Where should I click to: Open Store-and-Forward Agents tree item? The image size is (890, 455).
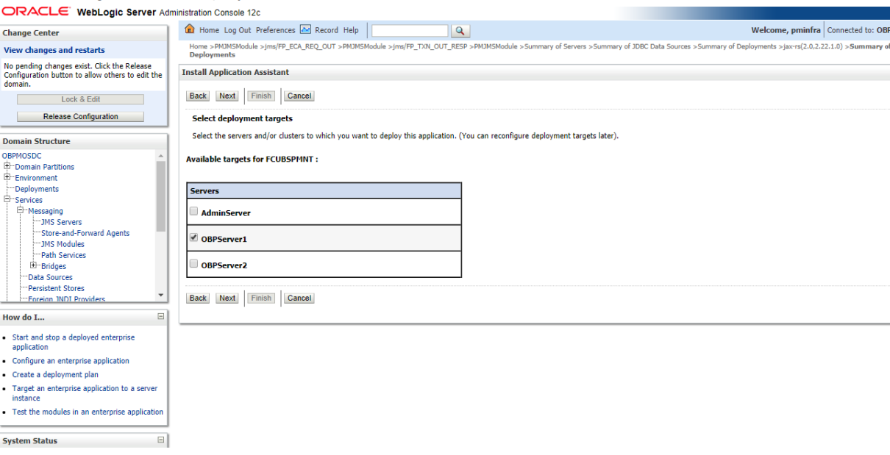pos(85,233)
